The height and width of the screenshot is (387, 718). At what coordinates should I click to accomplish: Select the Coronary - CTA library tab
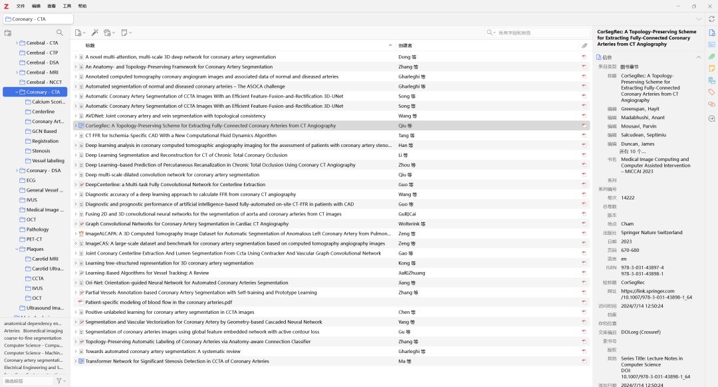[38, 19]
